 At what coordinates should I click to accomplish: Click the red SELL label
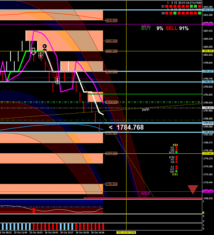point(172,28)
